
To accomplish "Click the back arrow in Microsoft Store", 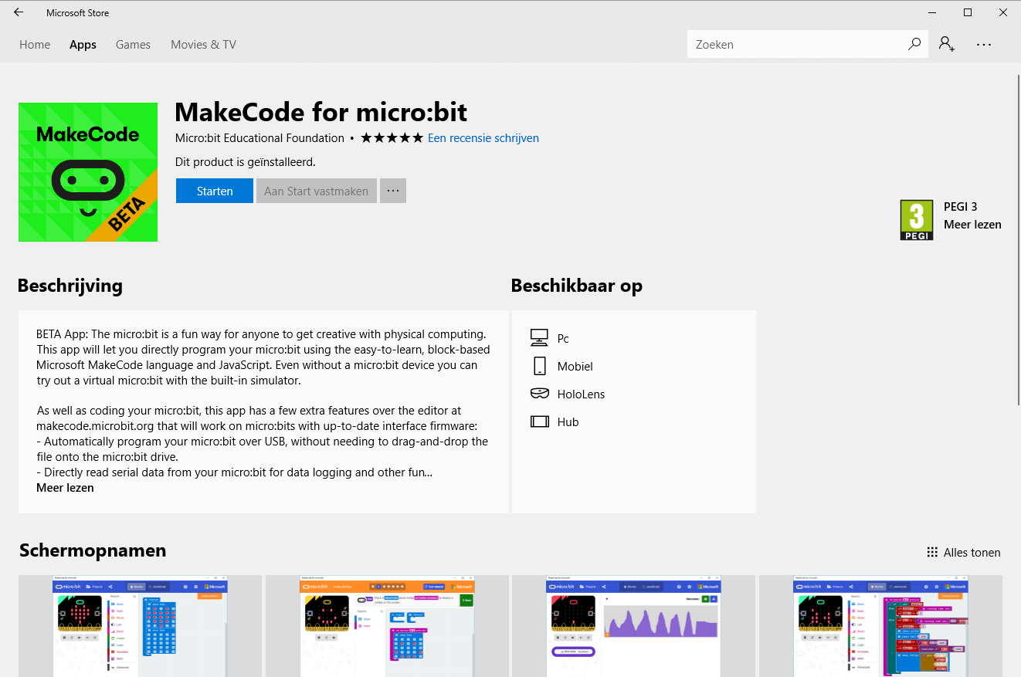I will click(x=18, y=12).
